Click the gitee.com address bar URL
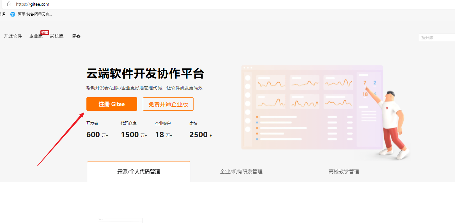455x223 pixels. 33,4
